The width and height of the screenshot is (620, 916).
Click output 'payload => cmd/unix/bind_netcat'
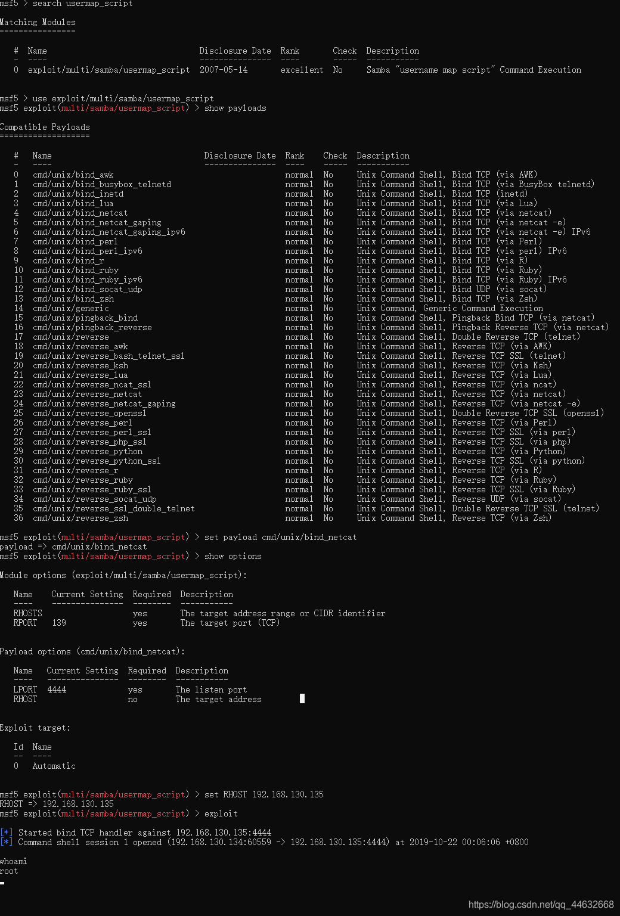73,547
